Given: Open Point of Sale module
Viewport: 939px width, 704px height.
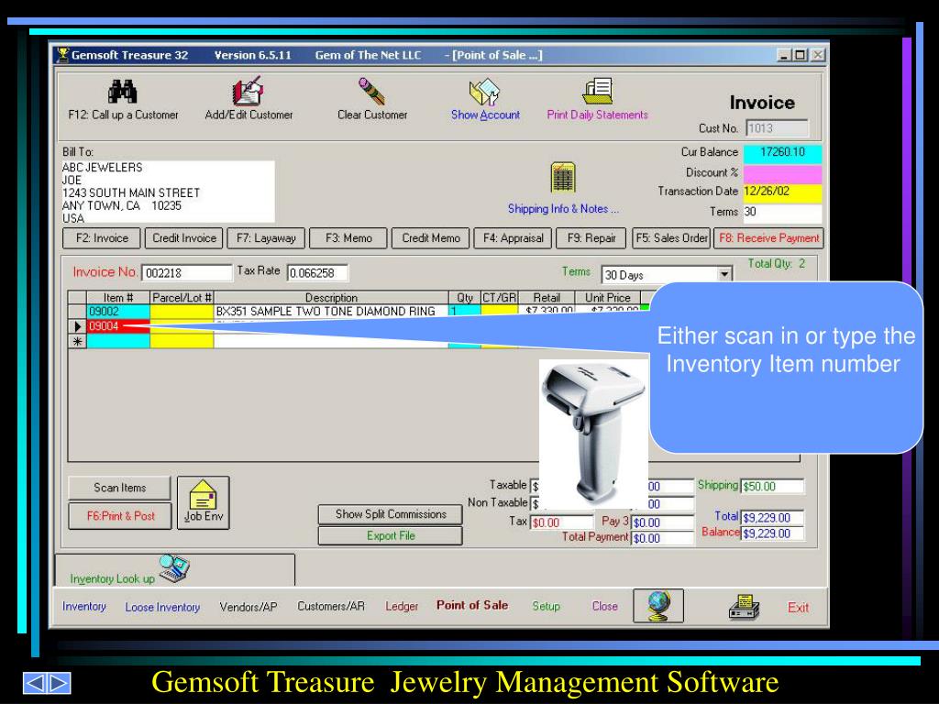Looking at the screenshot, I should [x=472, y=605].
